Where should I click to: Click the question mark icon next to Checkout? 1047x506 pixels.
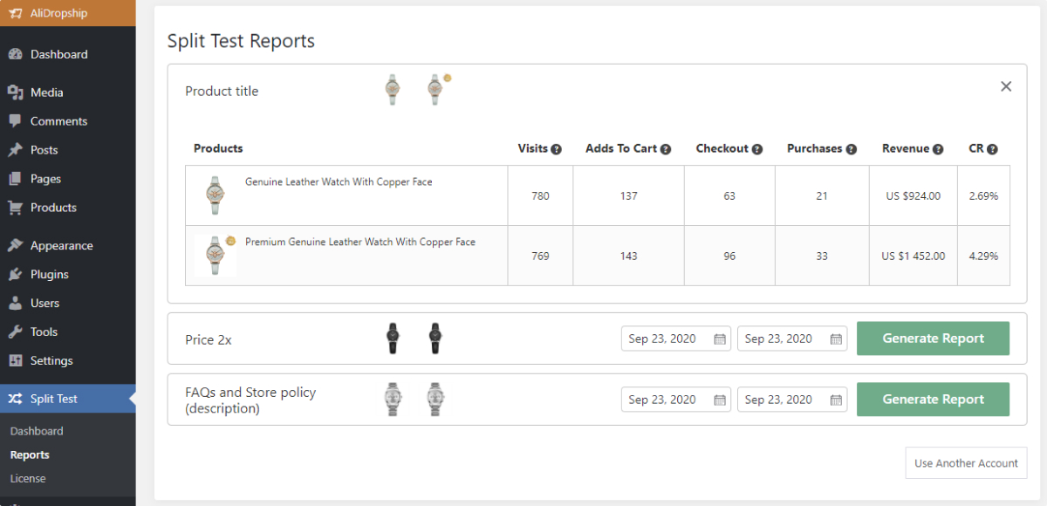click(x=757, y=149)
